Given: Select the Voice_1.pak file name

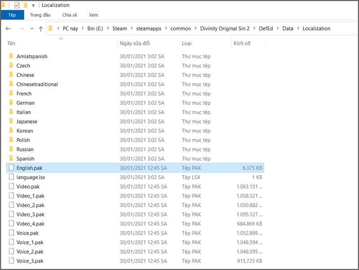Looking at the screenshot, I should (30, 242).
